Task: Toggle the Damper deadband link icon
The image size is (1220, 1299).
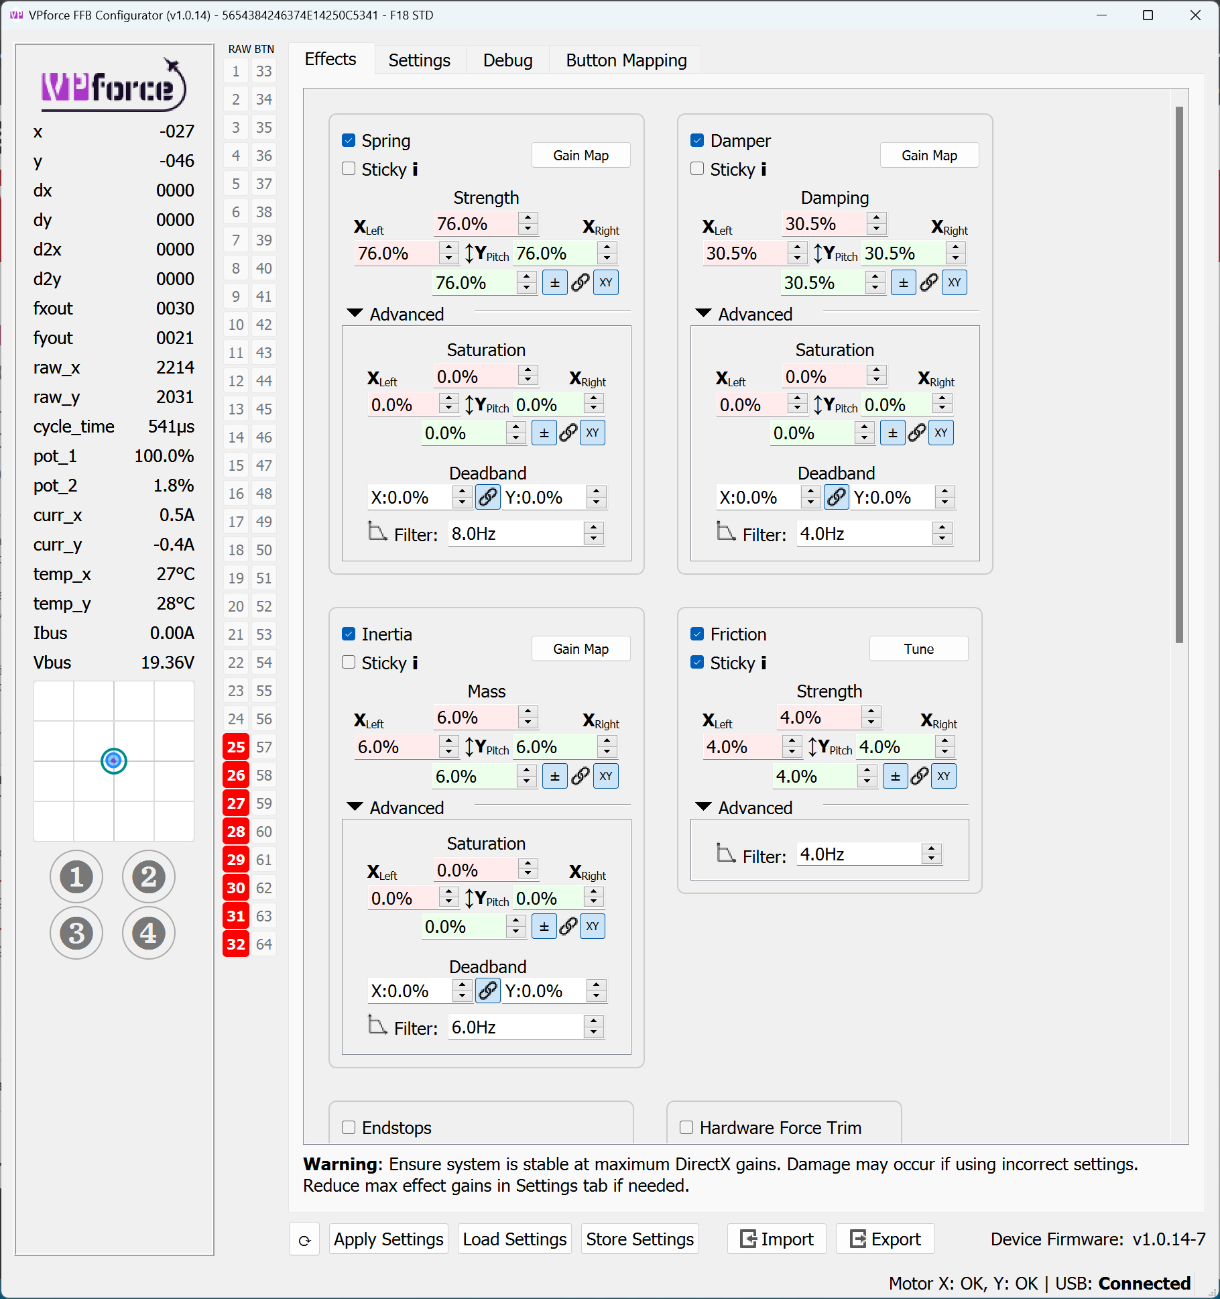Action: 837,498
